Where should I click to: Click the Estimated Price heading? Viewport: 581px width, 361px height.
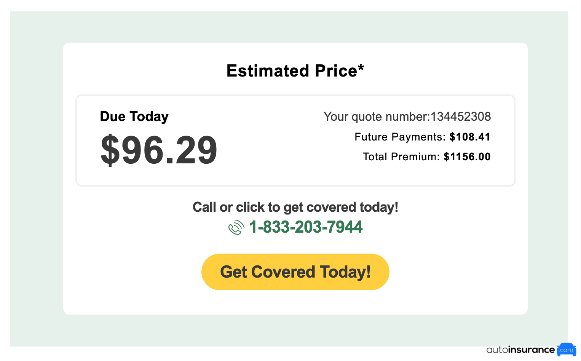point(295,71)
